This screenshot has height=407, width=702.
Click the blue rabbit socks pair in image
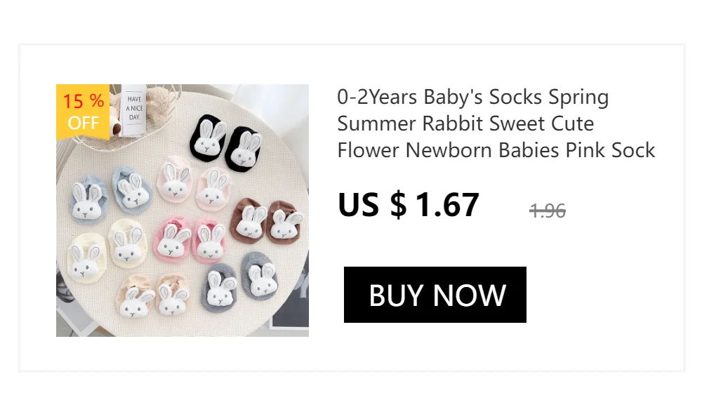pos(111,195)
